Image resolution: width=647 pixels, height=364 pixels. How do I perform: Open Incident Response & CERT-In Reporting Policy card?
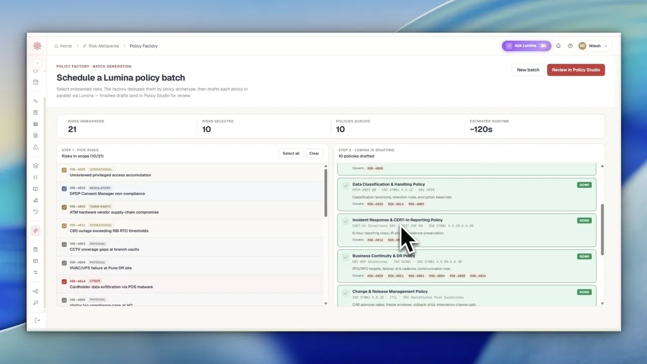tap(467, 230)
